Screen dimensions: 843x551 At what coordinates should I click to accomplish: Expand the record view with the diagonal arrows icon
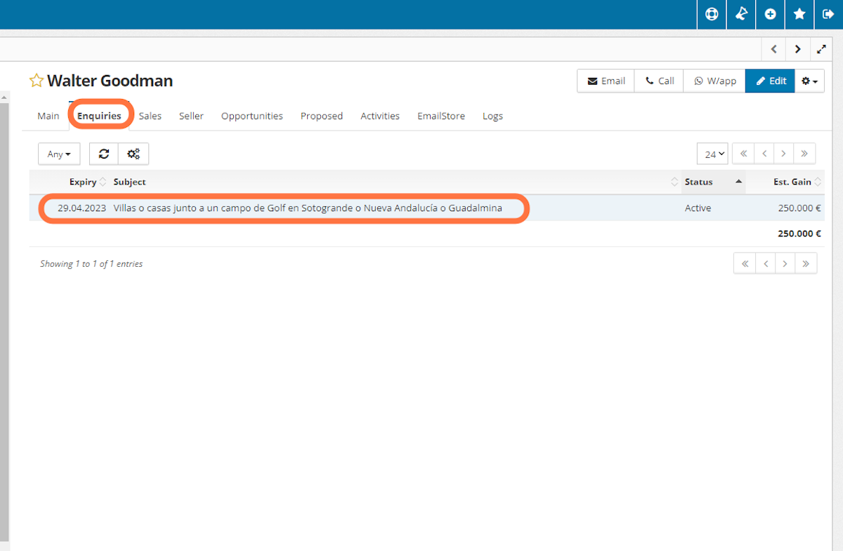click(821, 48)
